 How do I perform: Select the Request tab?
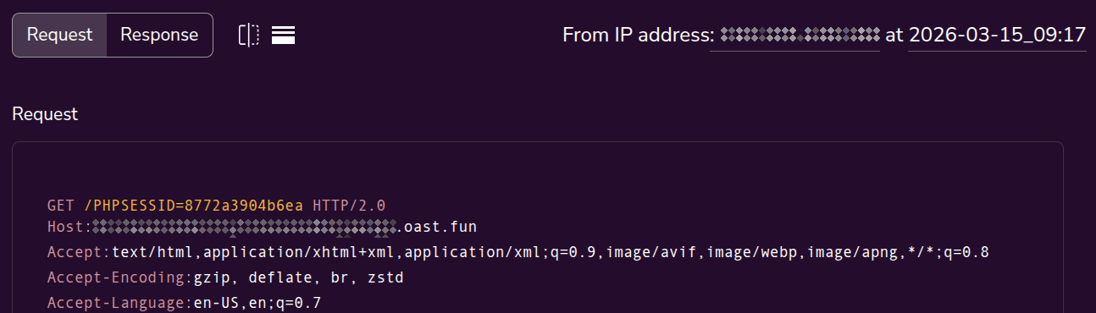click(59, 35)
